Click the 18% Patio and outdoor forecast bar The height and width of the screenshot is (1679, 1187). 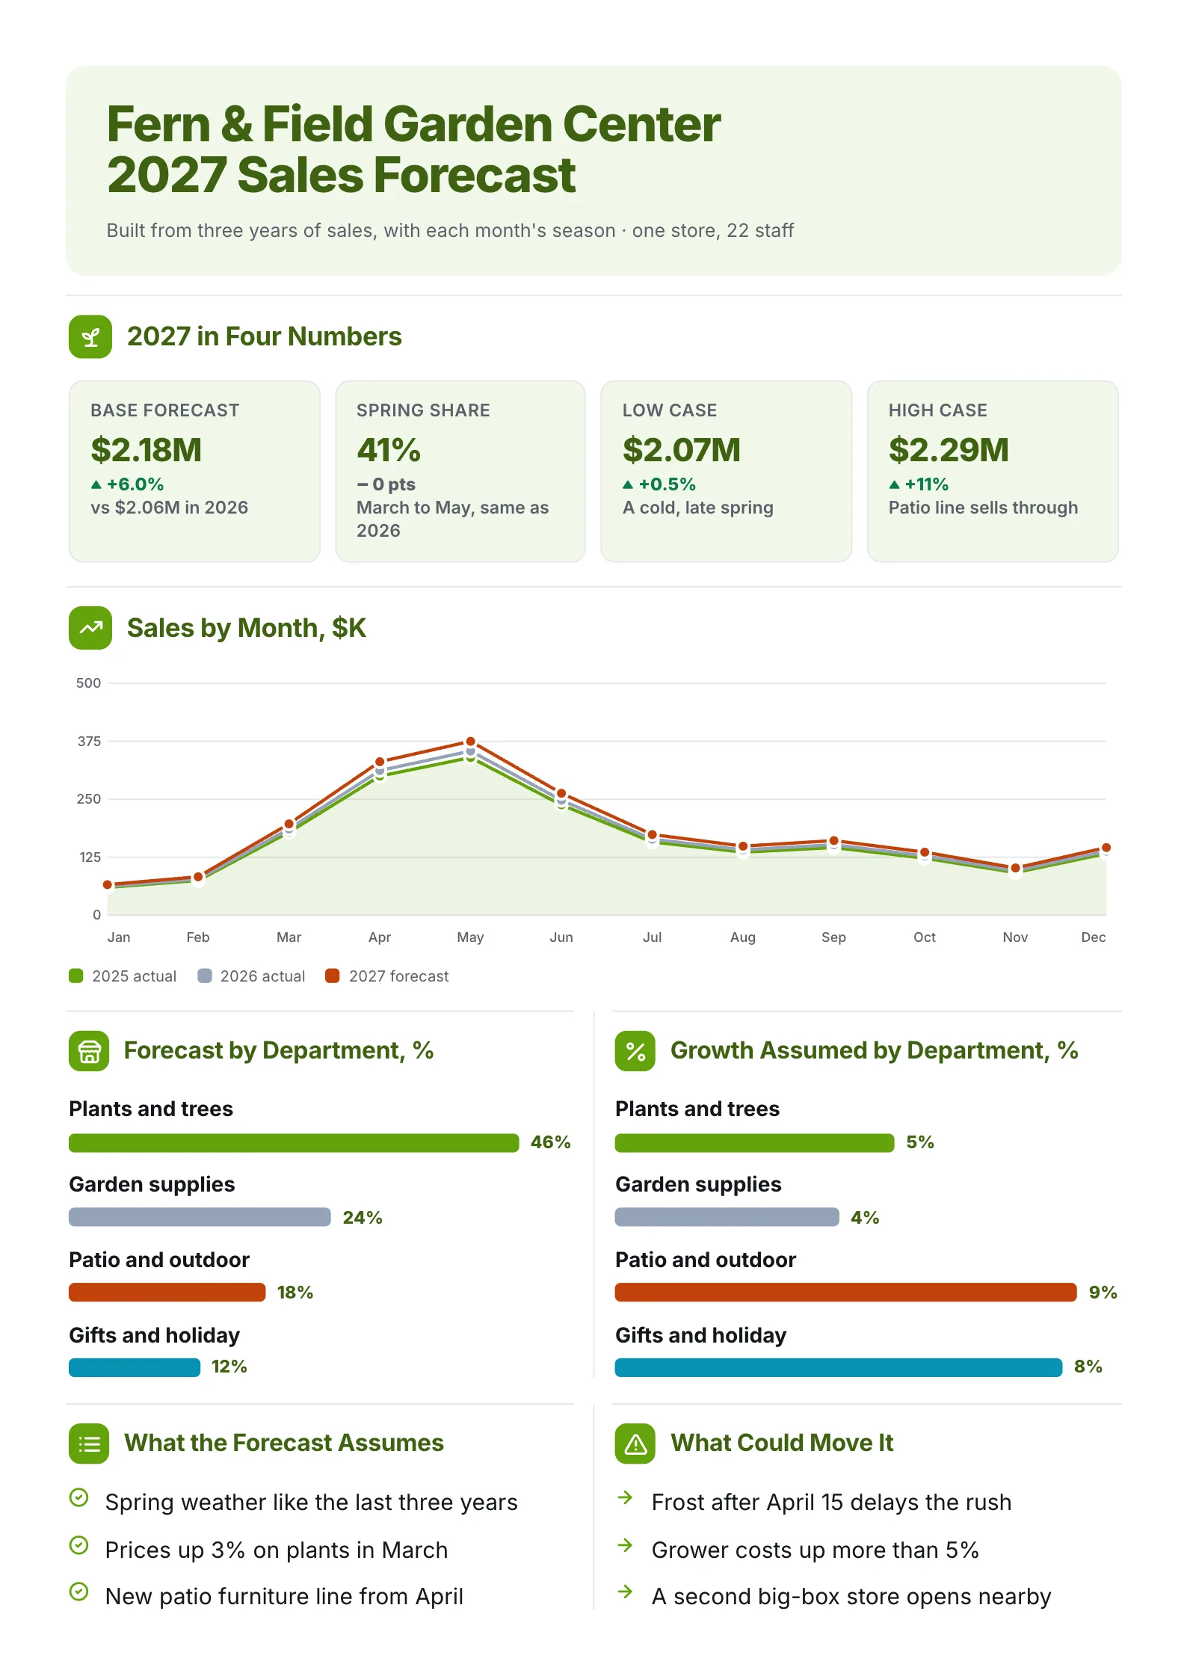pos(167,1293)
